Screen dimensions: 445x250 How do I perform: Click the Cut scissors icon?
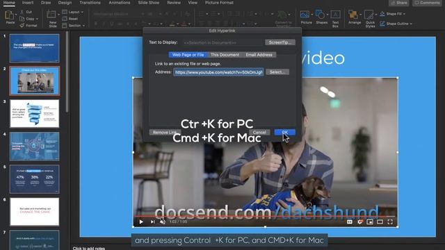[x=22, y=12]
